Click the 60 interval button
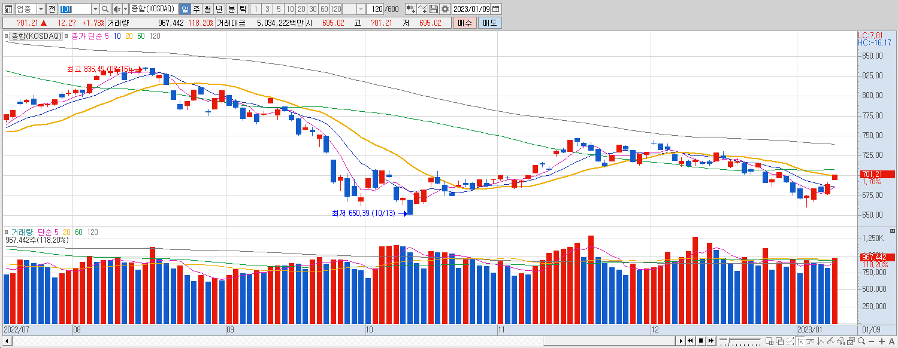The width and height of the screenshot is (898, 348). click(324, 9)
